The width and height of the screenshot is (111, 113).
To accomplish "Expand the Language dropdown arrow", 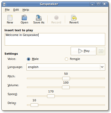I will pos(102,67).
